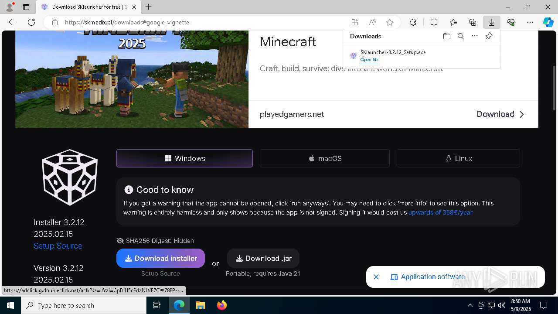Open File Explorer from the taskbar

point(200,305)
